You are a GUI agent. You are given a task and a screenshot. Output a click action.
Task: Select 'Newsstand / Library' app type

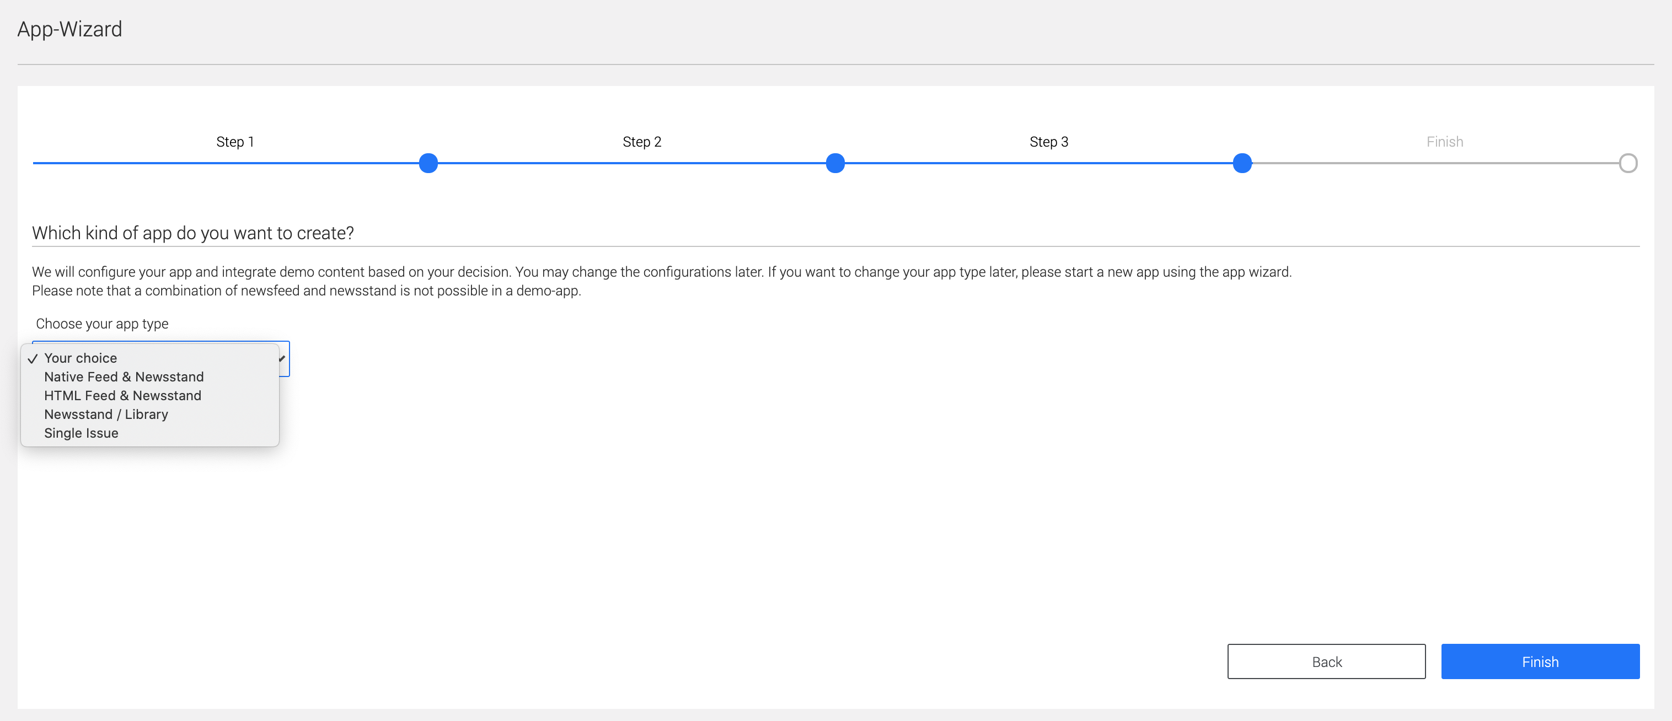coord(106,415)
